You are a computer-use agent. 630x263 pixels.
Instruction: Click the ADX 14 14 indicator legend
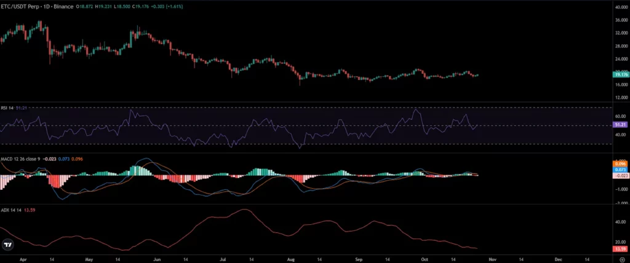[11, 209]
